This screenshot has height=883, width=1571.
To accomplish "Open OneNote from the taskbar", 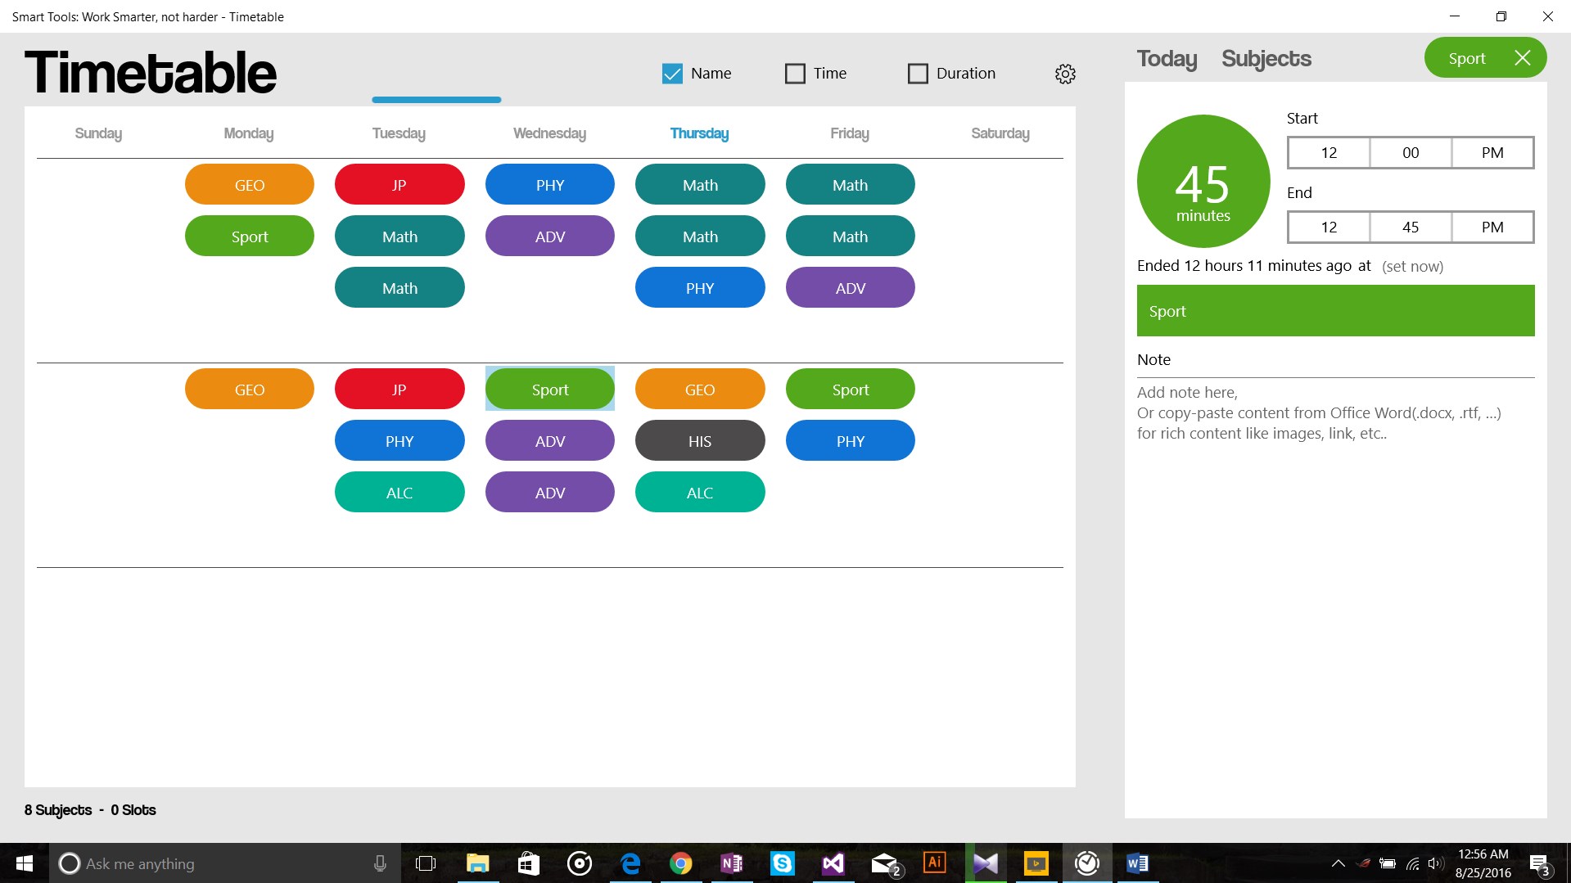I will pos(731,863).
